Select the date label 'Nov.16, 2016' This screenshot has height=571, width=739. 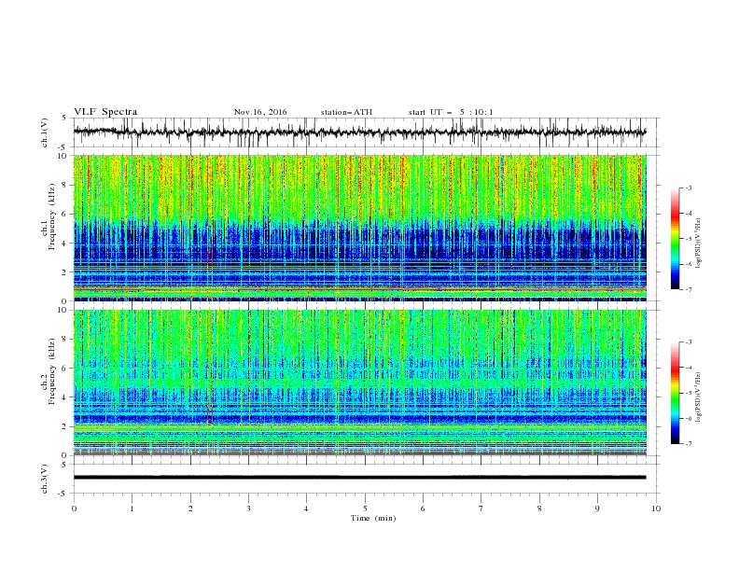[260, 112]
